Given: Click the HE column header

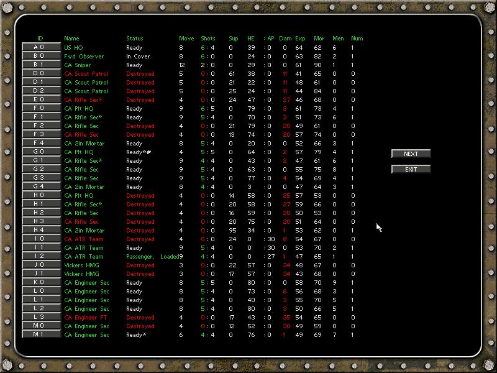Looking at the screenshot, I should (251, 39).
